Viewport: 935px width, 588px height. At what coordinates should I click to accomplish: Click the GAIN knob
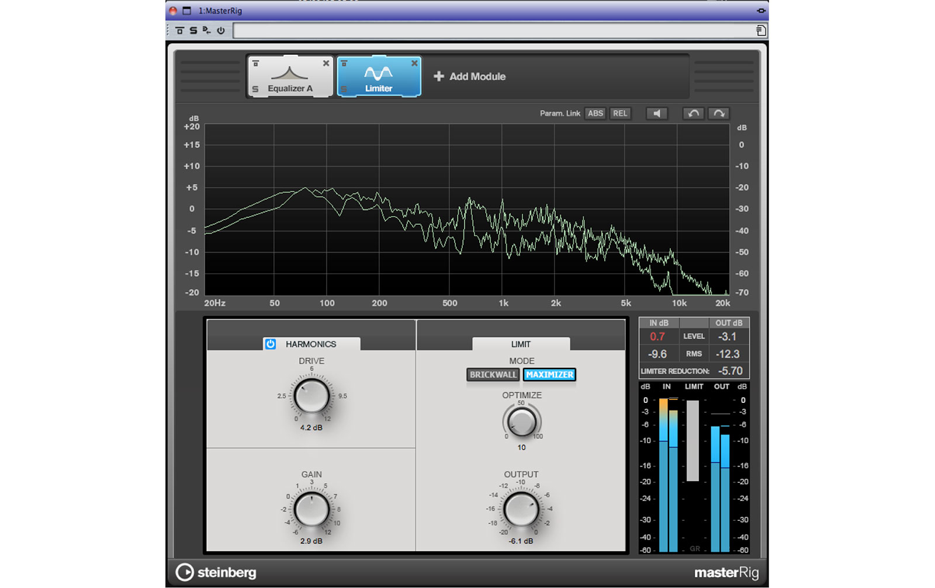click(x=311, y=510)
